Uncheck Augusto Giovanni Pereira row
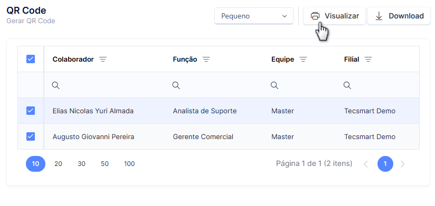 pyautogui.click(x=31, y=136)
